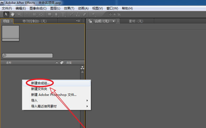Select the Rectangle mask tool
Viewport: 206px width, 128px height.
50,14
